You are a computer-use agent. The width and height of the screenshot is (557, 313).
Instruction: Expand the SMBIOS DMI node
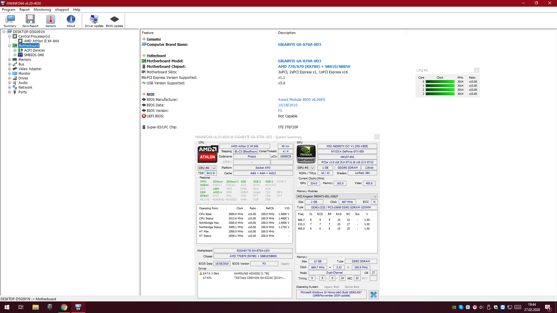tap(15, 55)
